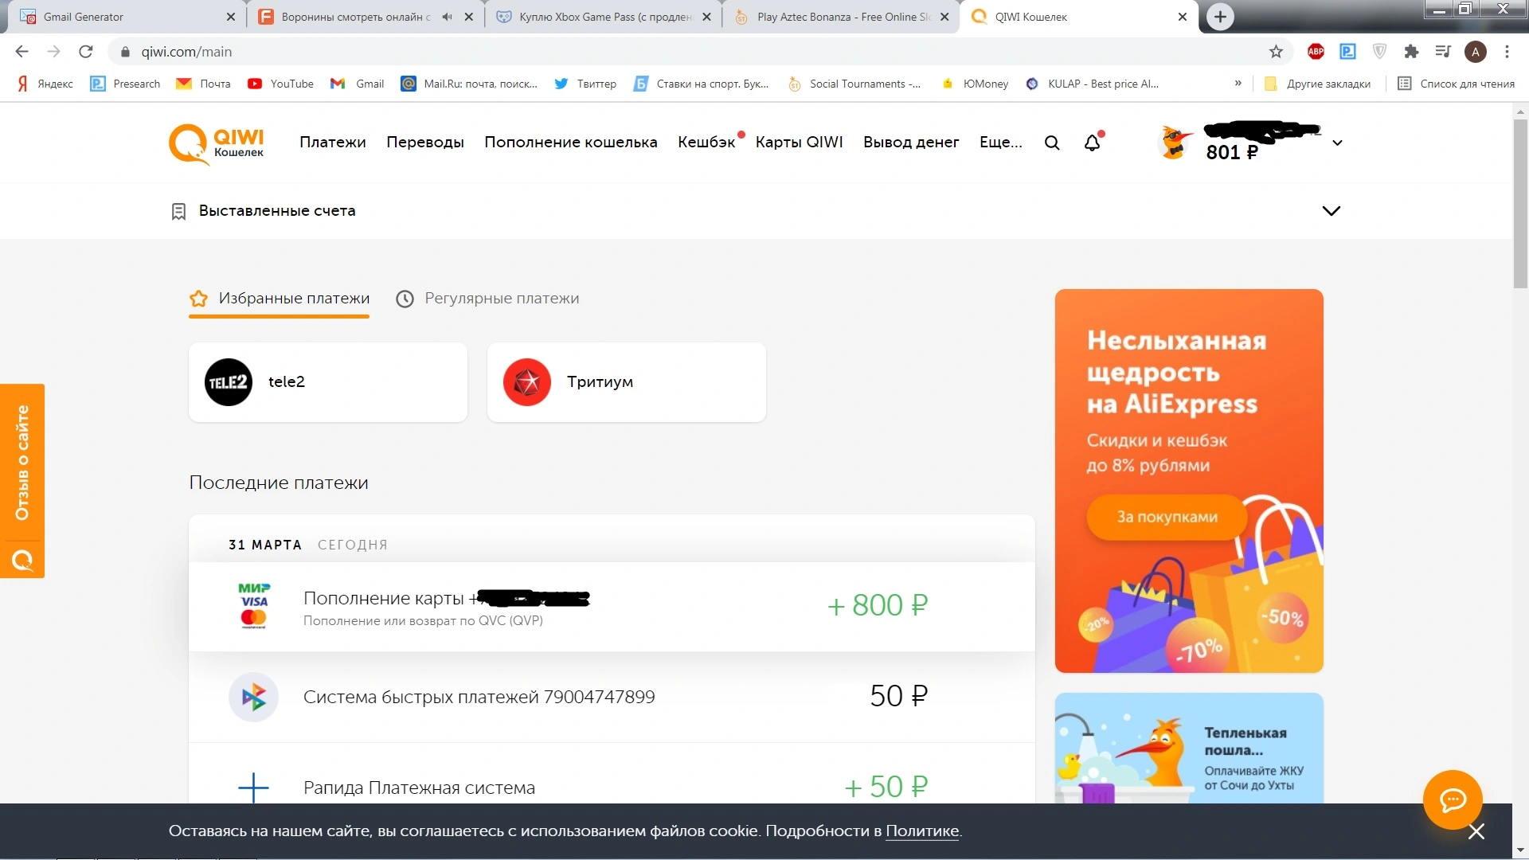The height and width of the screenshot is (860, 1529).
Task: Open the tele2 favorite payment card
Action: (328, 382)
